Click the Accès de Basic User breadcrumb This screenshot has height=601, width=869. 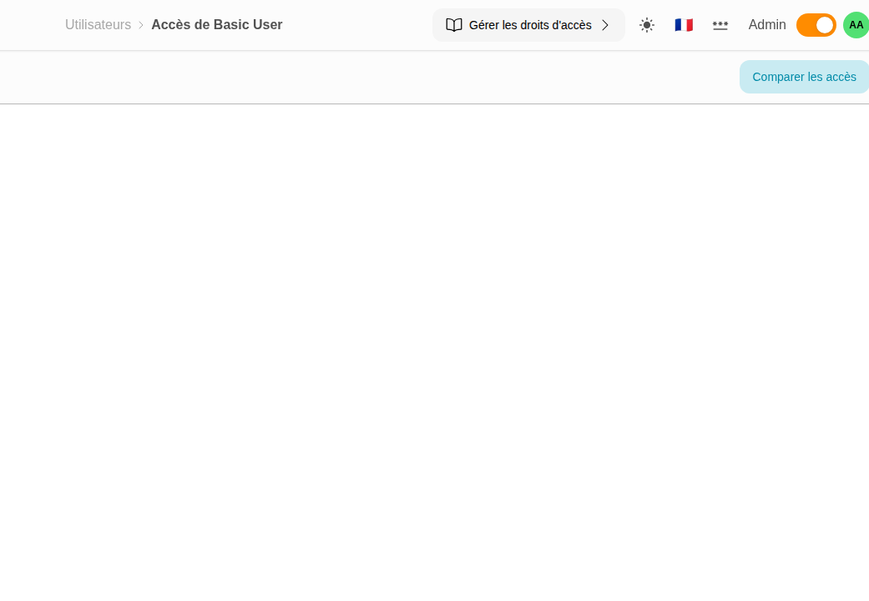[216, 25]
